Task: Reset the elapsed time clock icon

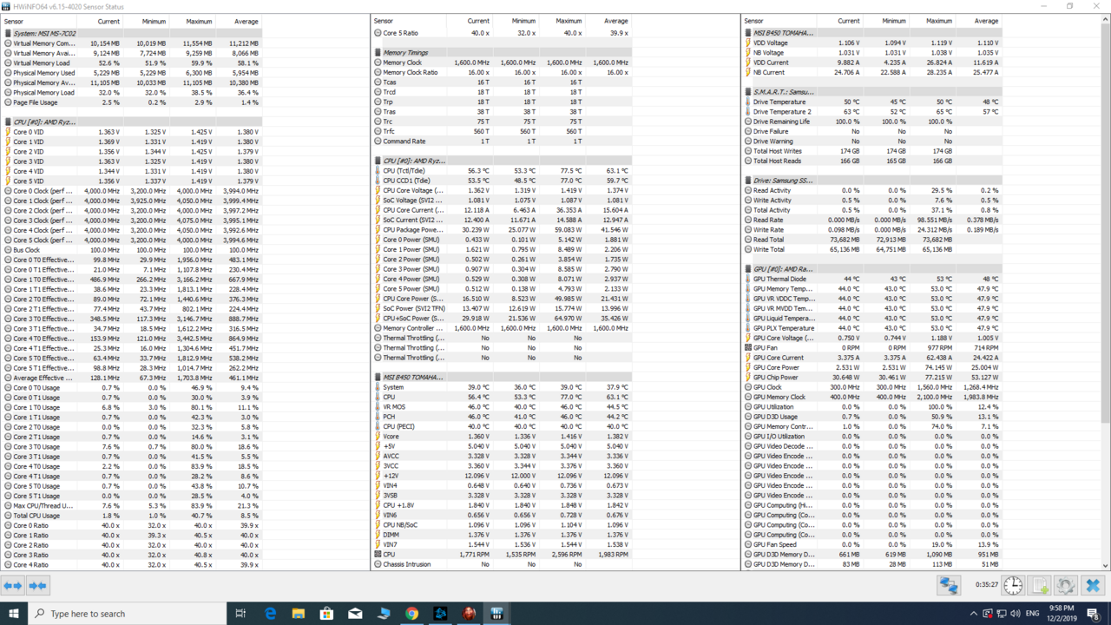Action: [x=1013, y=586]
